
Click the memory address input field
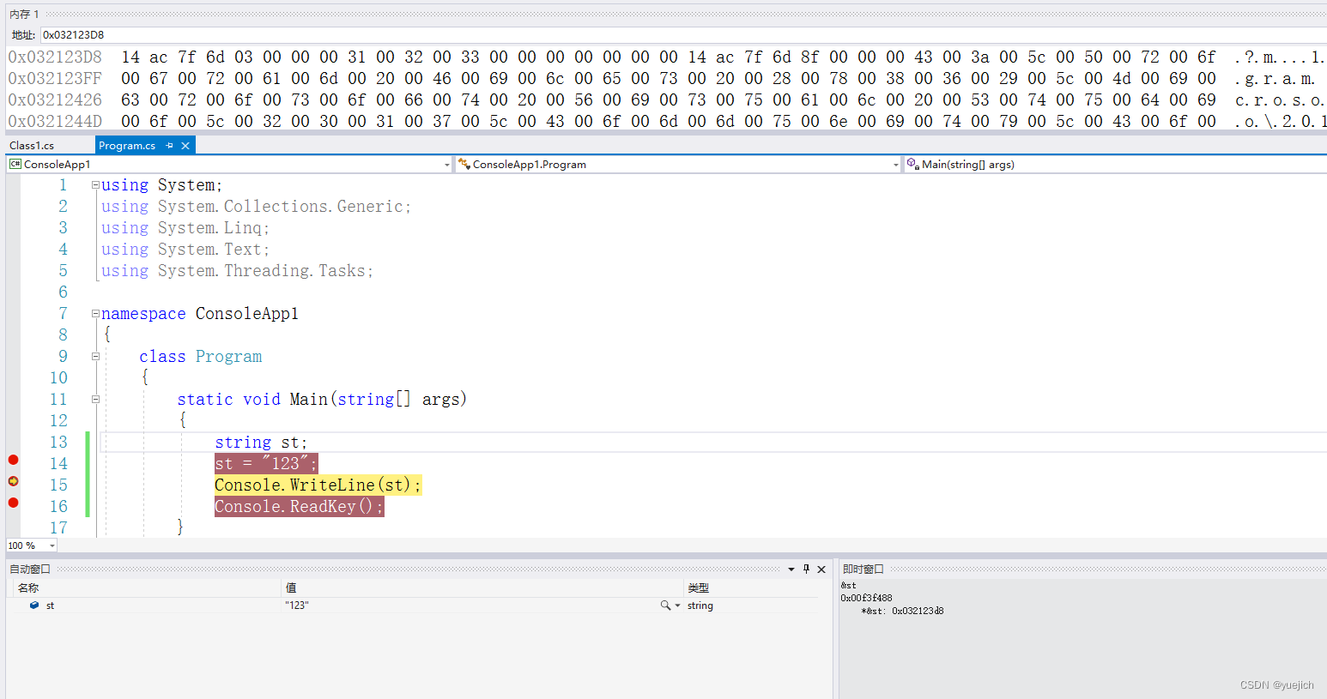pyautogui.click(x=683, y=35)
